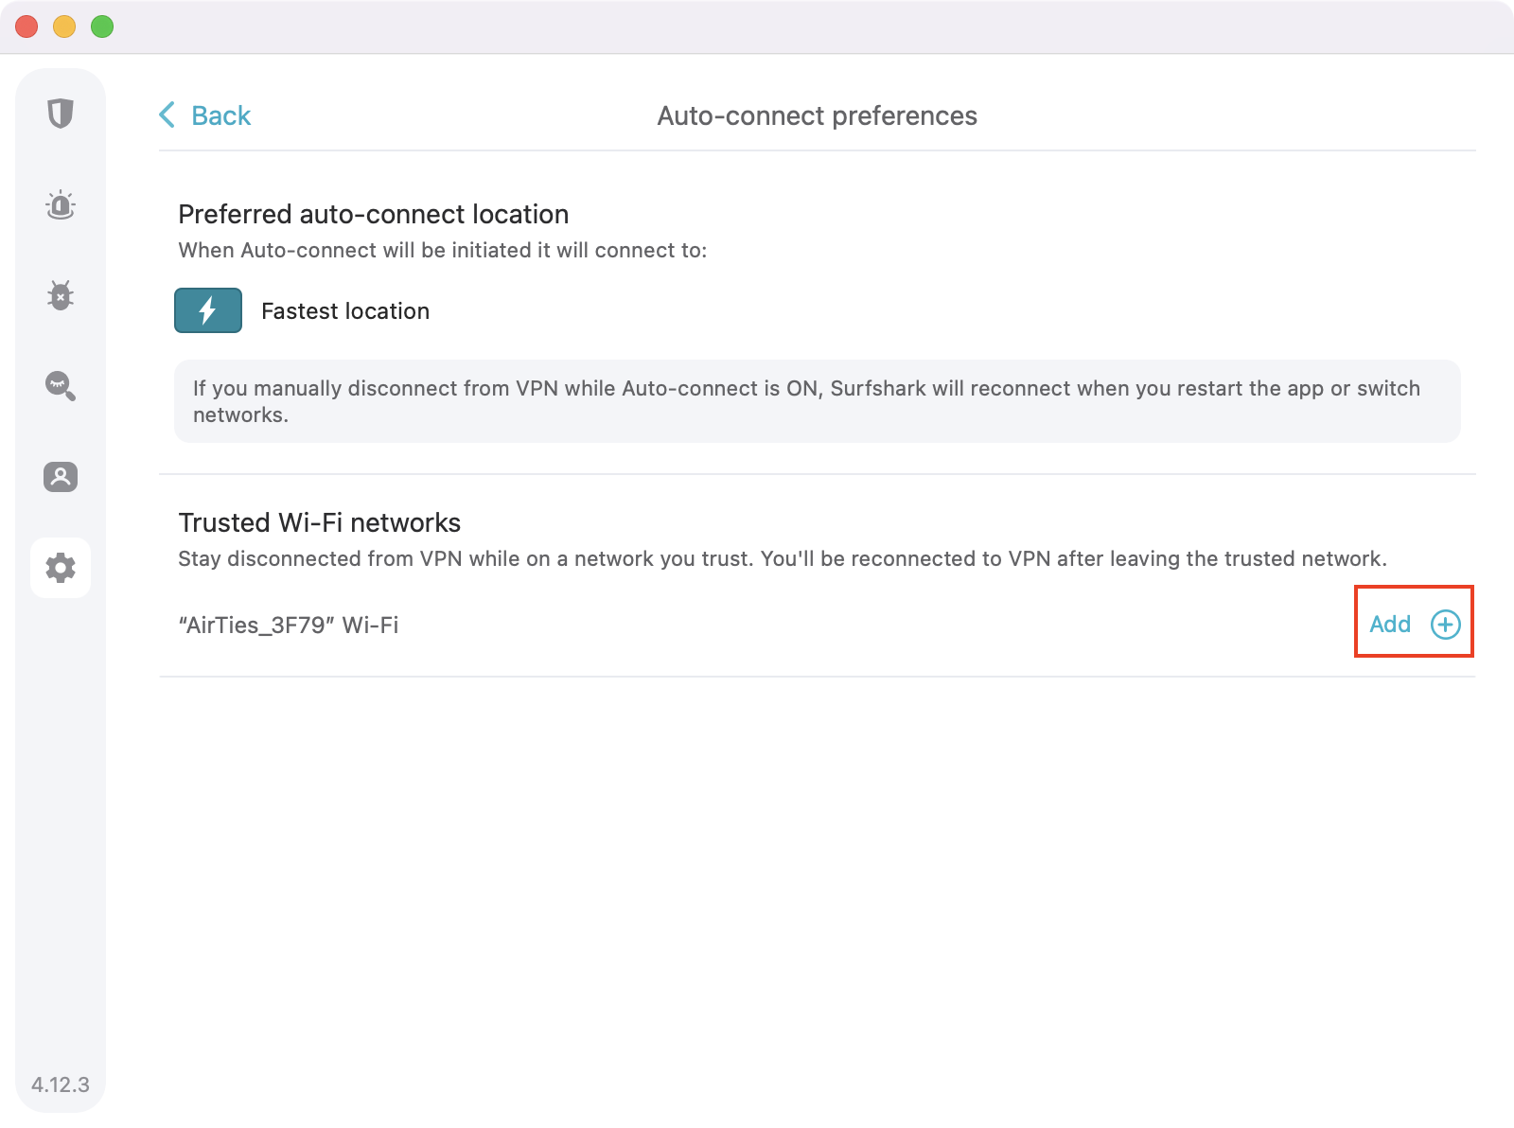The height and width of the screenshot is (1128, 1514).
Task: Click the Add text for trusted network
Action: coord(1390,625)
